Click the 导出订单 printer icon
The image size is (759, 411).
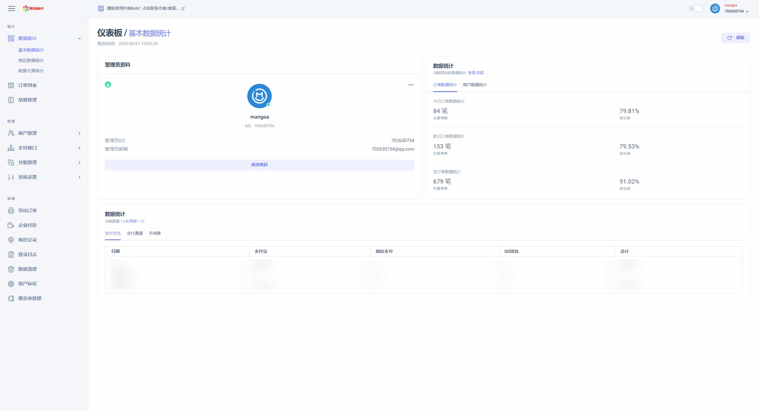11,211
